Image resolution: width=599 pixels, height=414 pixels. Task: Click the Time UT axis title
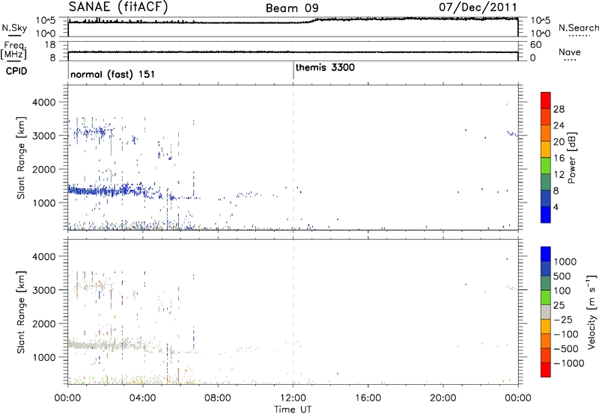point(293,410)
